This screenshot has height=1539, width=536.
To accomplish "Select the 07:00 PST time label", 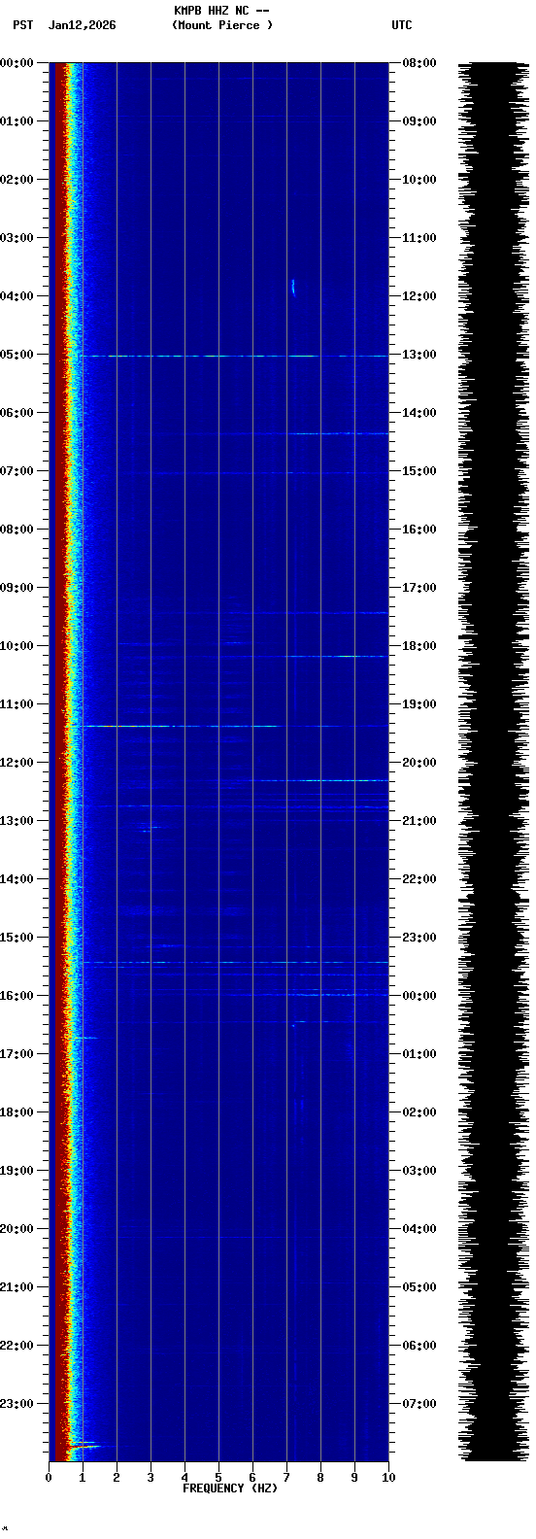I will coord(17,471).
